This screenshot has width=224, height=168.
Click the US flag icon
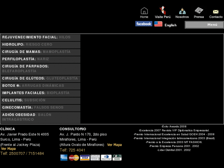[158, 24]
